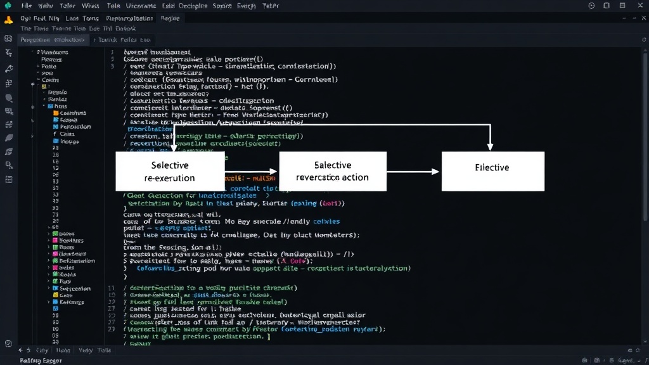Click the blue icon next to Sotpreesion
649x365 pixels.
click(56, 288)
